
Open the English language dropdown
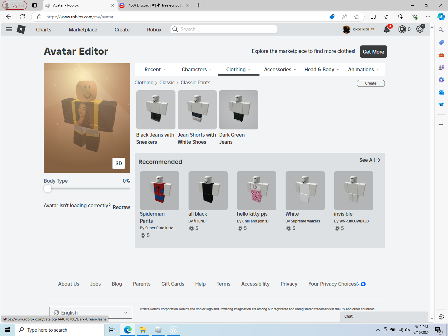coord(91,313)
